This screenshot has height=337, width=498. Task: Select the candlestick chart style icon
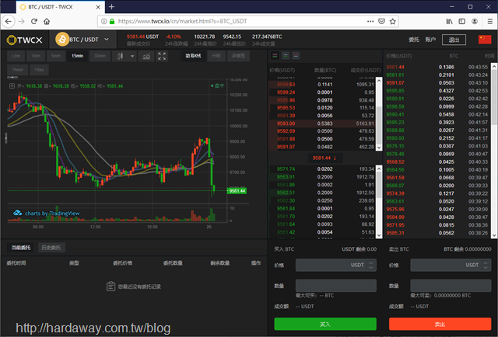pos(120,56)
